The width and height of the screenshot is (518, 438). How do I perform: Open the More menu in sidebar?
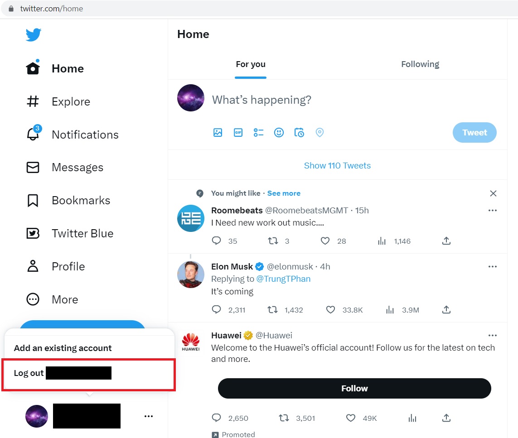pos(52,299)
